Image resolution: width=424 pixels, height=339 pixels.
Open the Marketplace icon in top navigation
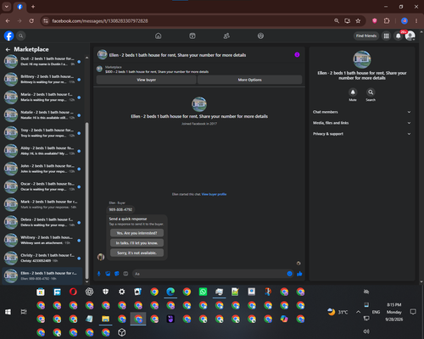click(192, 36)
